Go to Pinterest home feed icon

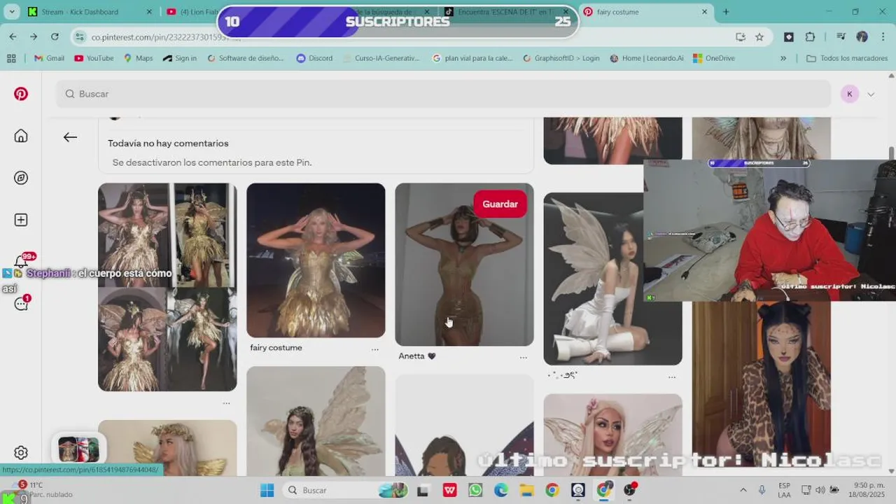pos(21,136)
